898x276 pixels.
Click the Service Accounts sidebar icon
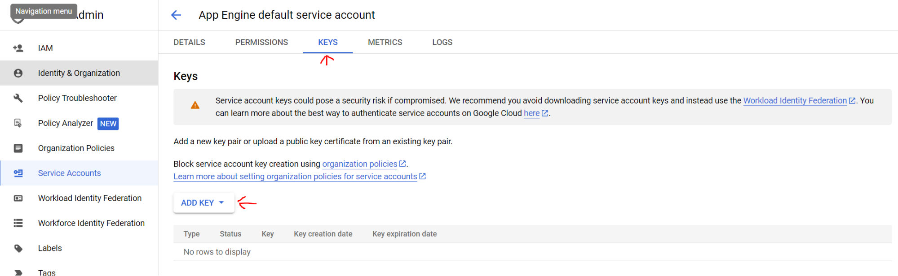18,173
